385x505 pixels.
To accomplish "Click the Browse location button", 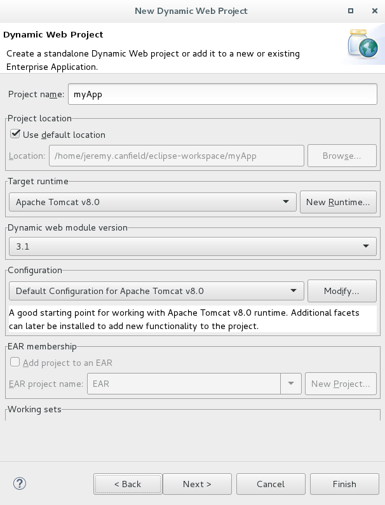I will [x=342, y=156].
